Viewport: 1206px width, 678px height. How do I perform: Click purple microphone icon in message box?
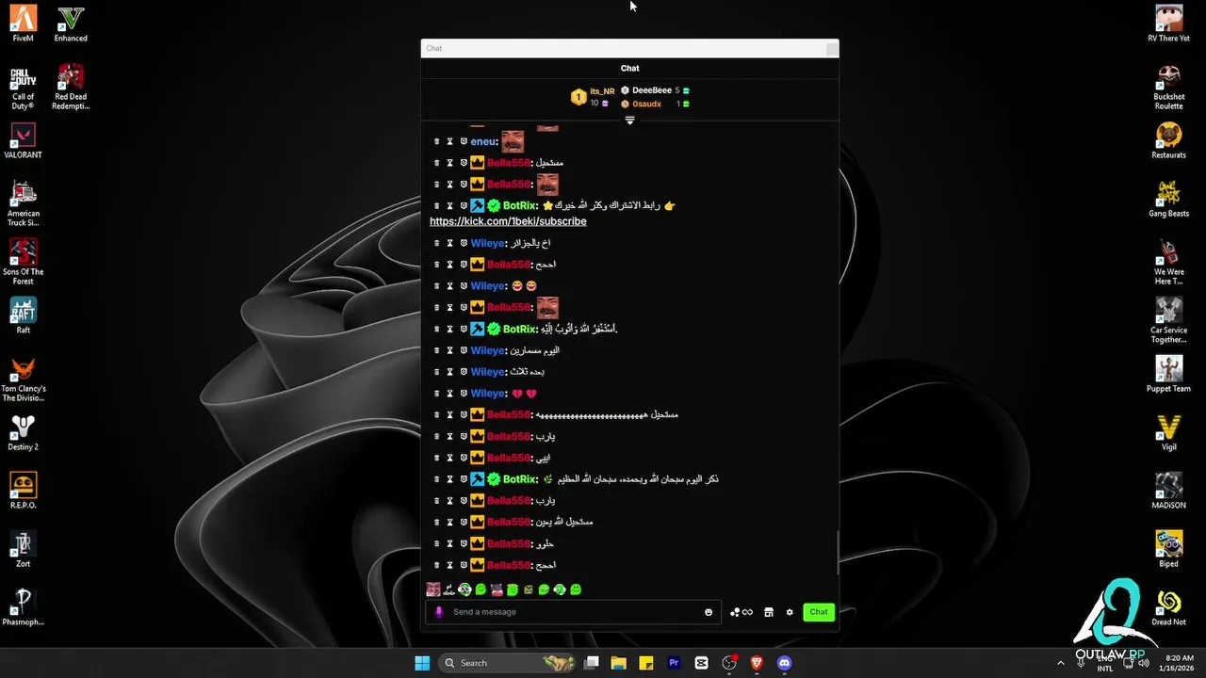click(x=438, y=612)
